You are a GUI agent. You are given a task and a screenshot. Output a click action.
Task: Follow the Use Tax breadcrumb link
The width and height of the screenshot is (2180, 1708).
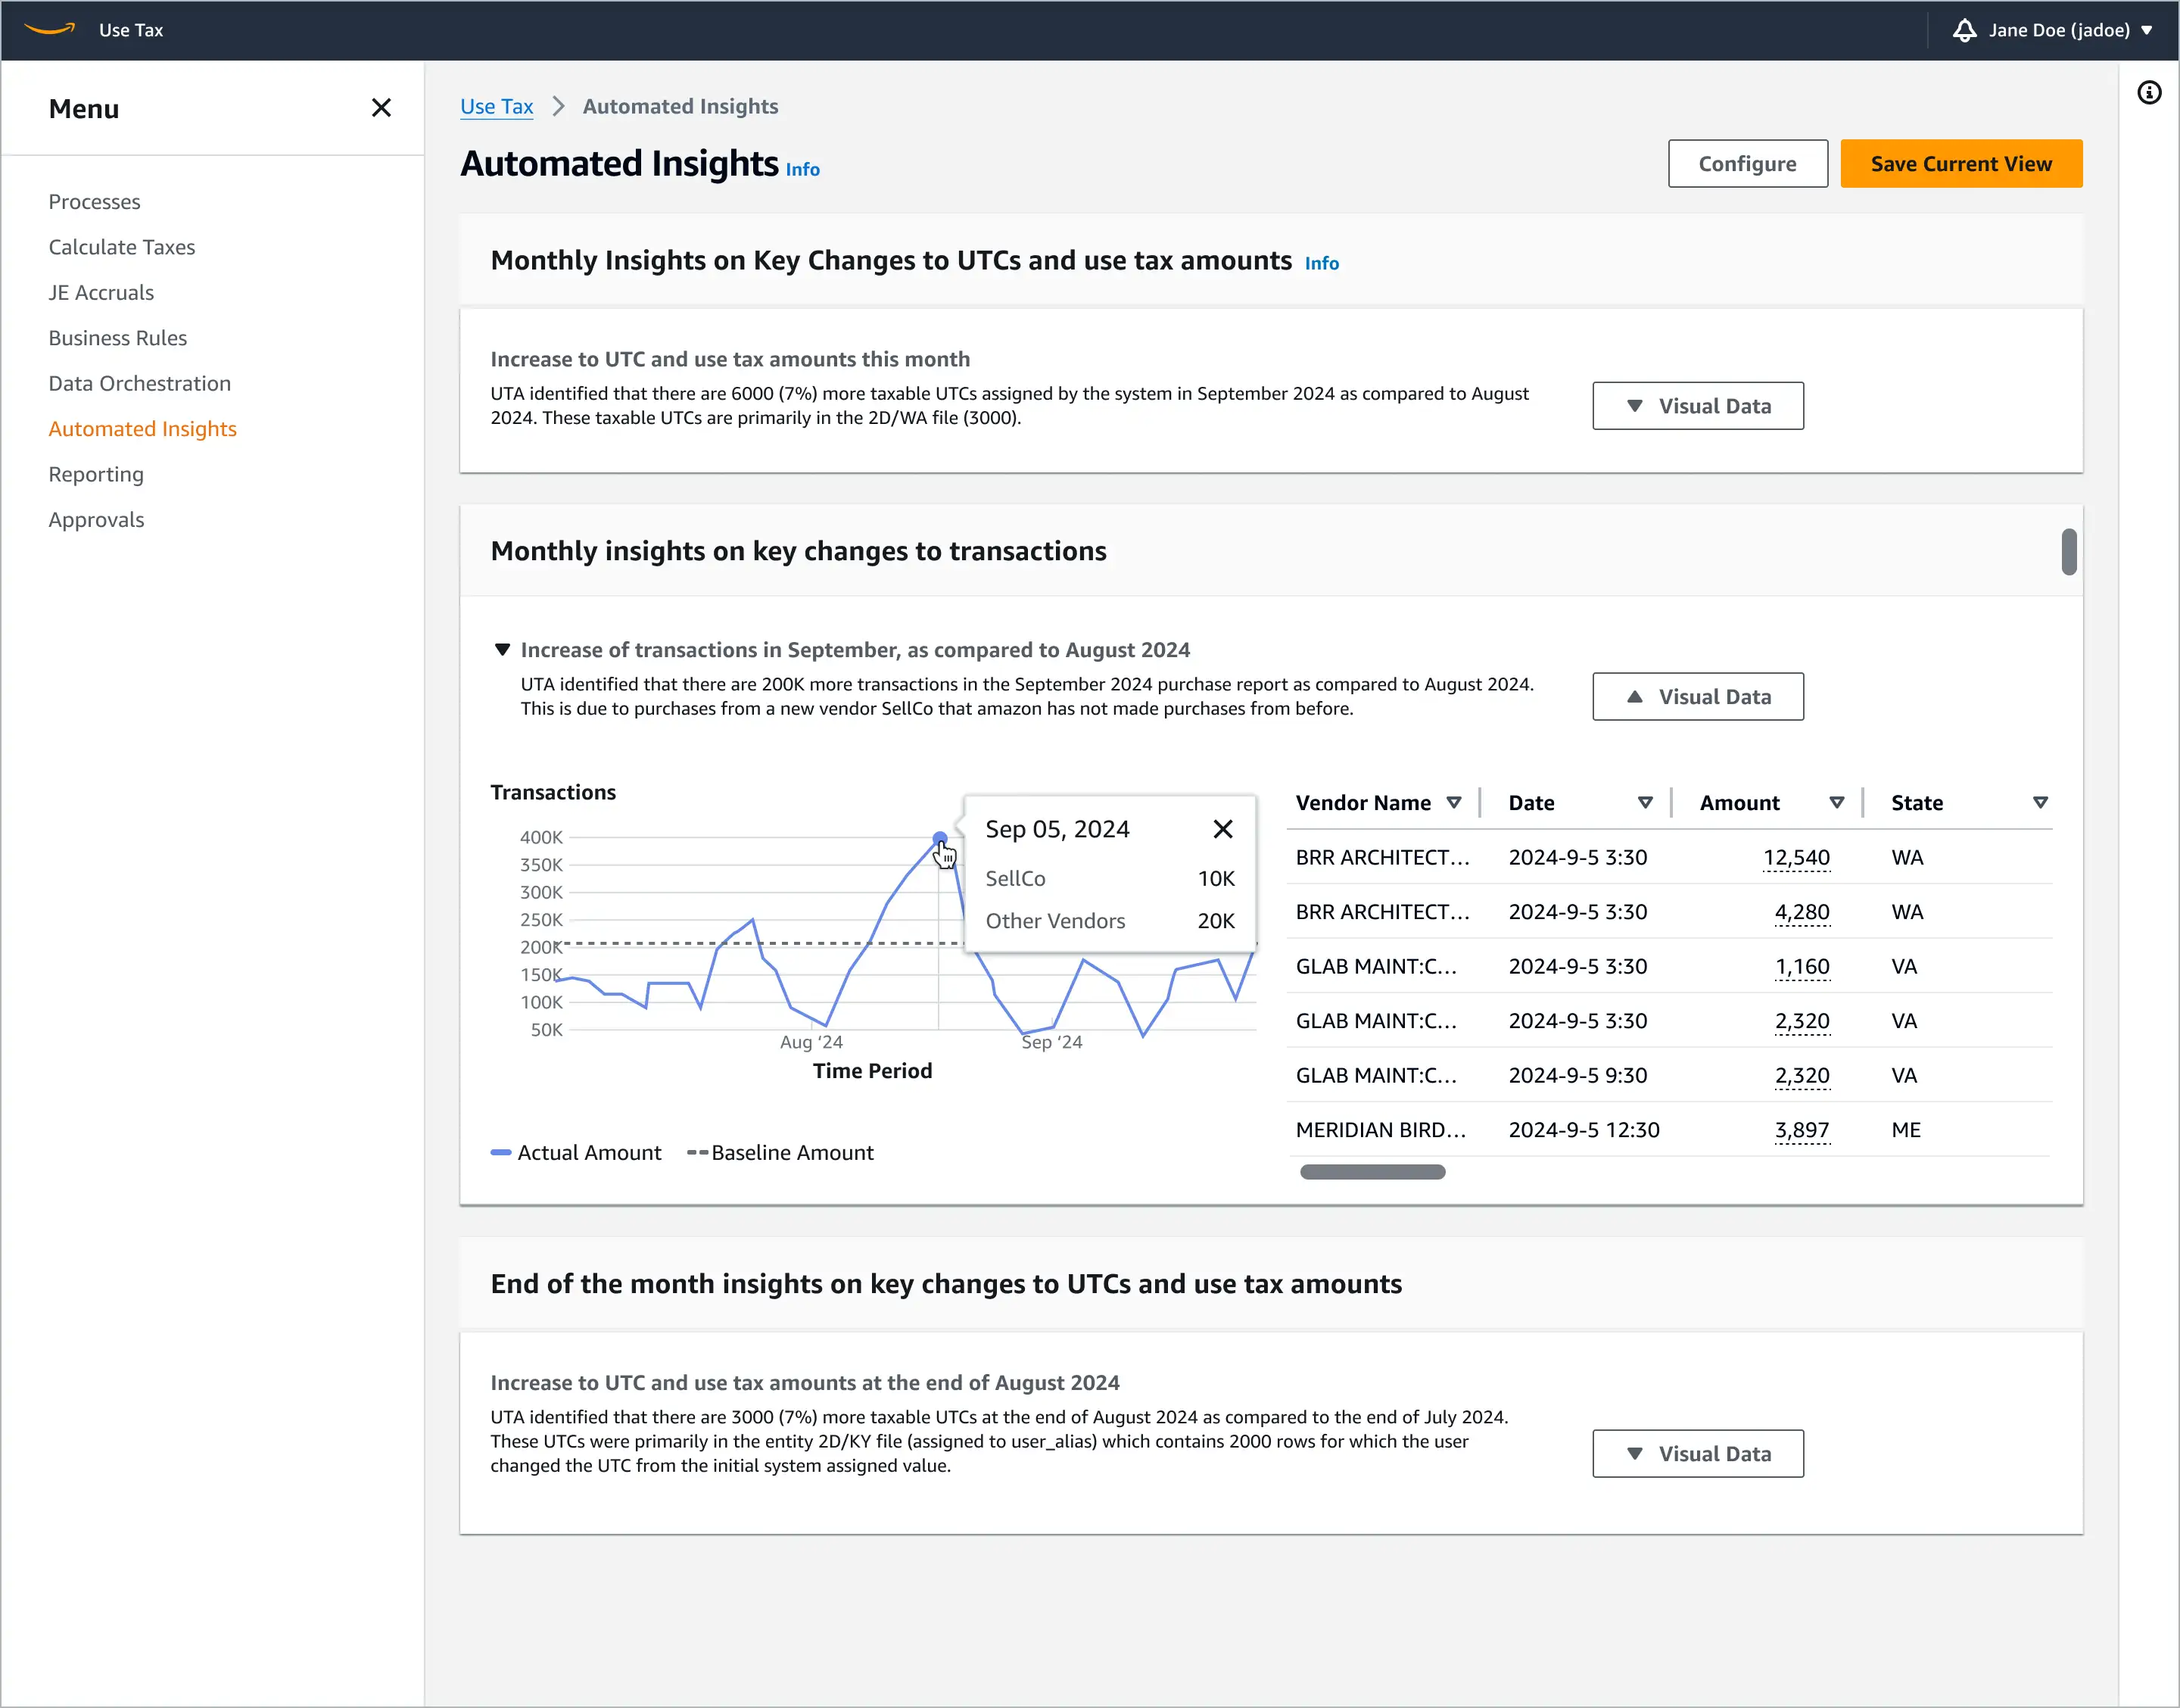(497, 106)
